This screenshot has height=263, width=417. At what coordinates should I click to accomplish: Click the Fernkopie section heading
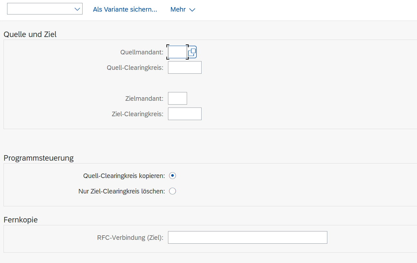point(21,220)
